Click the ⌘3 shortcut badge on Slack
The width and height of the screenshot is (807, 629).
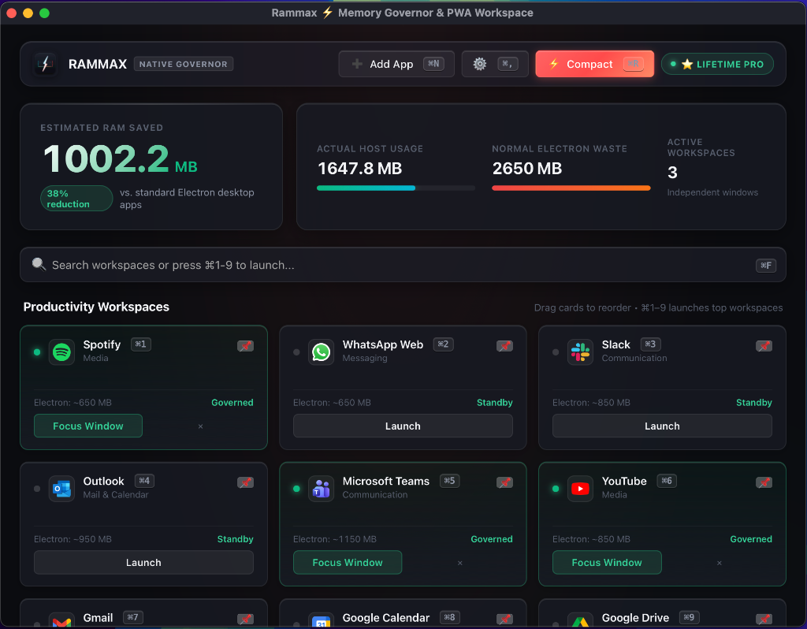click(650, 344)
